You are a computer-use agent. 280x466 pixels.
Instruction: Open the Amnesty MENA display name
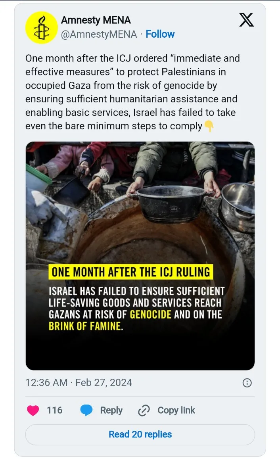pyautogui.click(x=96, y=20)
